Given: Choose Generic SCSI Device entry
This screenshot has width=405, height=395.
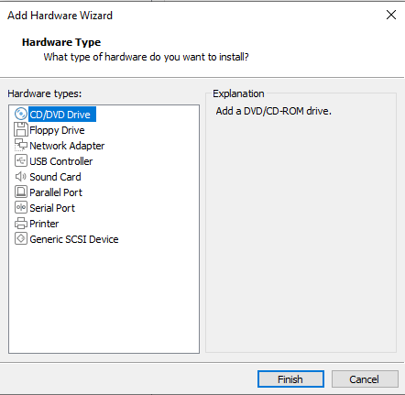Looking at the screenshot, I should 74,239.
